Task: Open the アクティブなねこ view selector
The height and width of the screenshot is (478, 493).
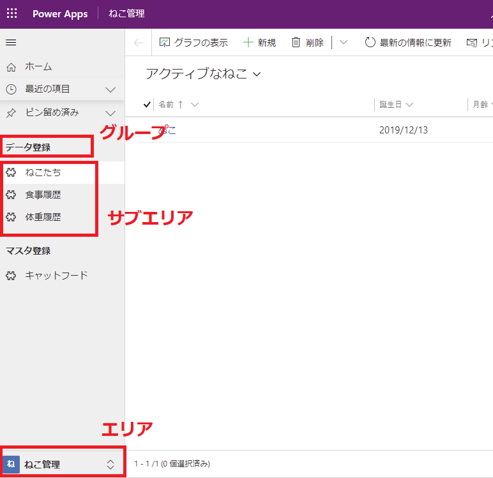Action: [x=203, y=74]
